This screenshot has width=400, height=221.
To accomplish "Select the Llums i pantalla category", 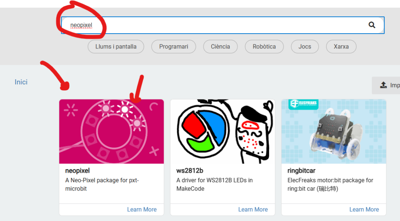I will 116,46.
